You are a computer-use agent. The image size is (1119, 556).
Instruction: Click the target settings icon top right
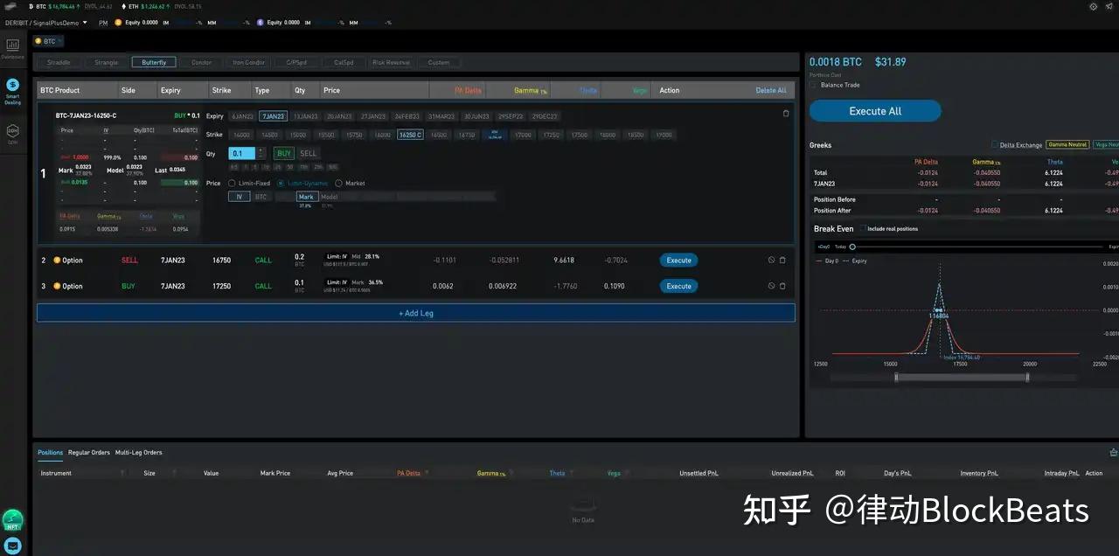[1093, 6]
